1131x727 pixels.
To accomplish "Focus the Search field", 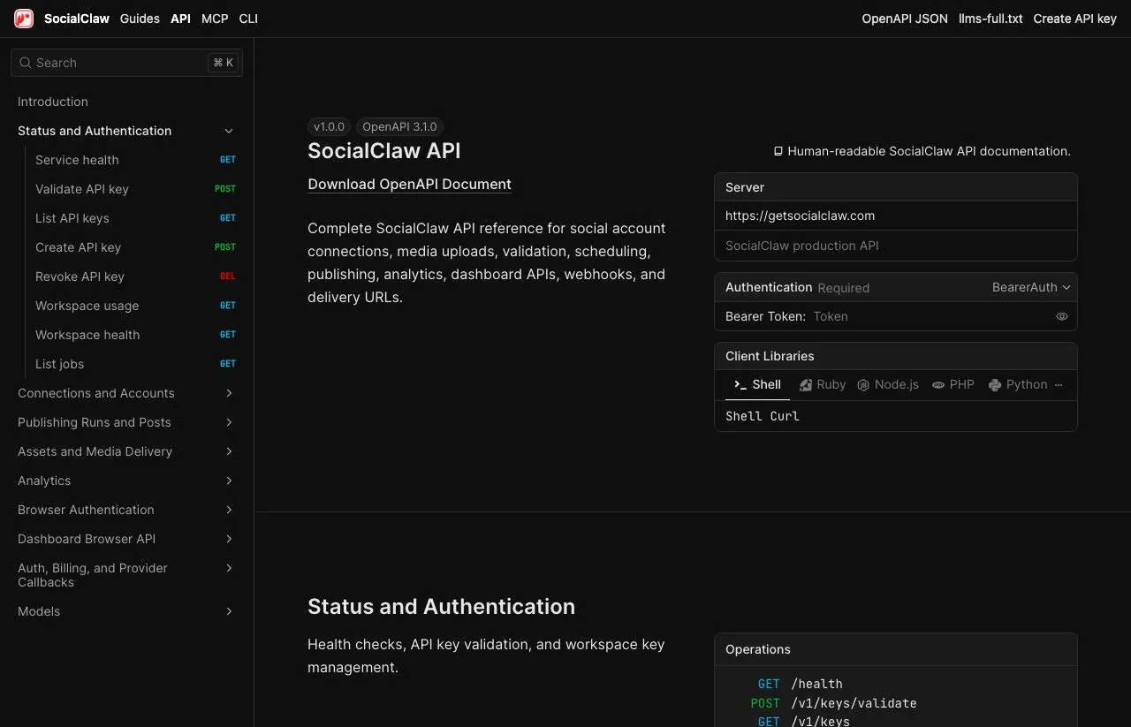I will [126, 63].
